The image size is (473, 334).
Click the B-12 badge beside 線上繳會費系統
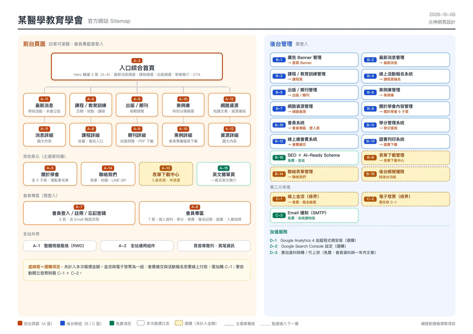[279, 141]
